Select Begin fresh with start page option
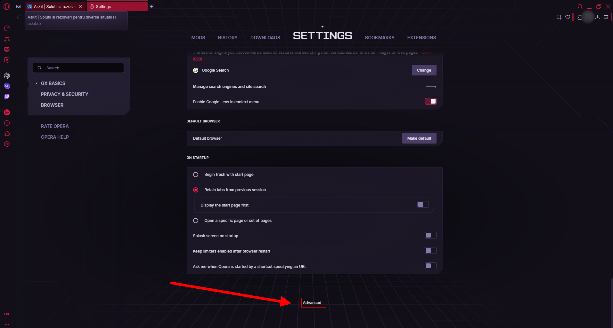 tap(196, 175)
